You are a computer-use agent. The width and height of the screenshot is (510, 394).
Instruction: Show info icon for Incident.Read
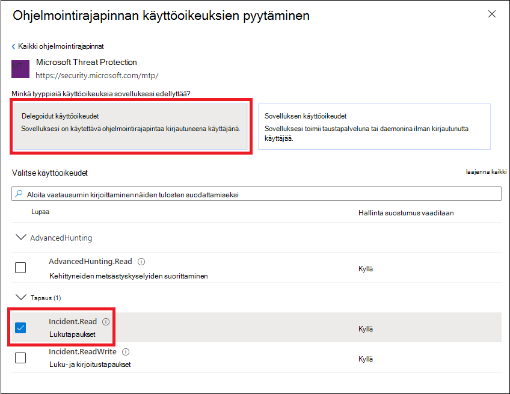click(x=106, y=322)
